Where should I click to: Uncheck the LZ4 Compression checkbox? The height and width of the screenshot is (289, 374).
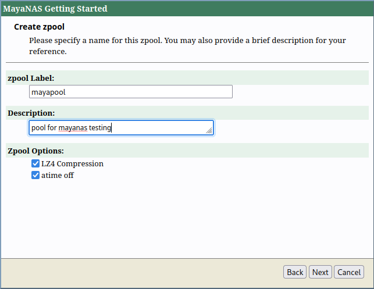click(x=35, y=164)
